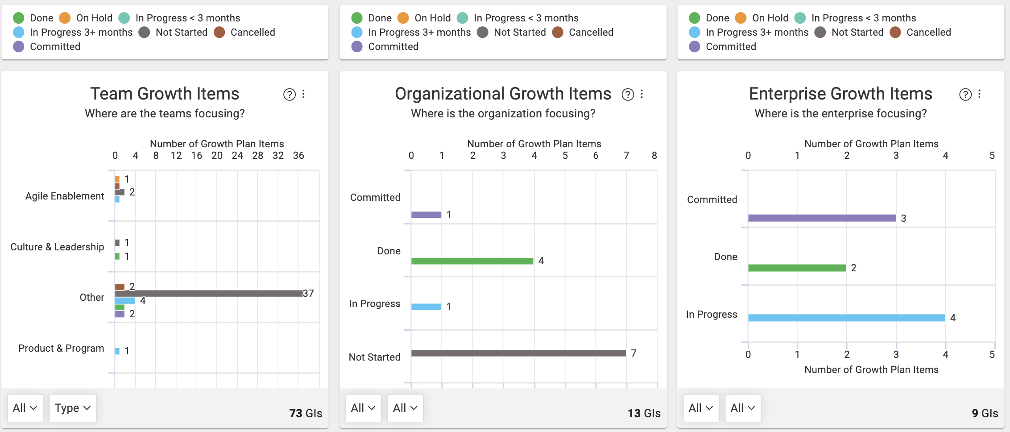This screenshot has width=1010, height=432.
Task: Expand second All dropdown in Organizational panel
Action: click(x=406, y=408)
